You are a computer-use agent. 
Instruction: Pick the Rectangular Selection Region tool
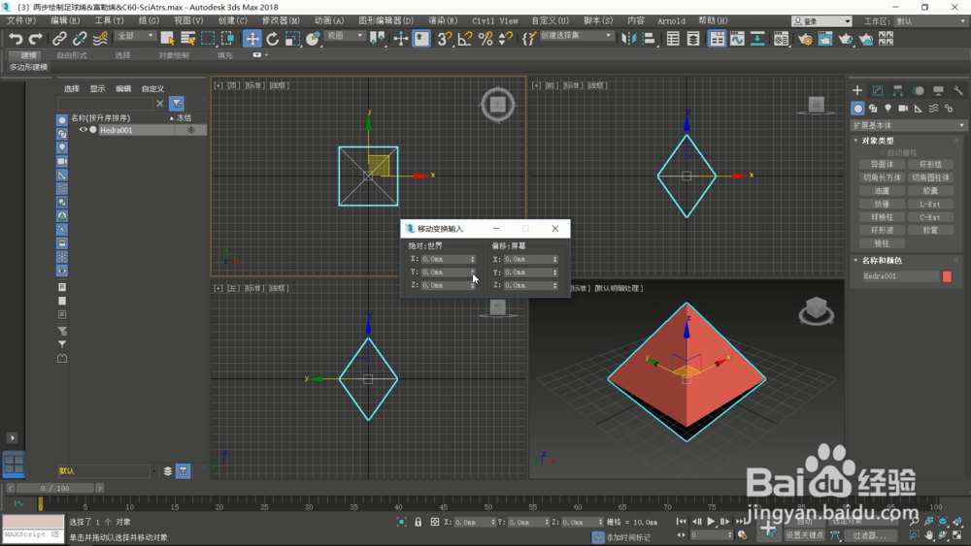tap(208, 39)
